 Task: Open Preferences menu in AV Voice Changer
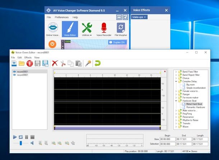[x=62, y=17]
